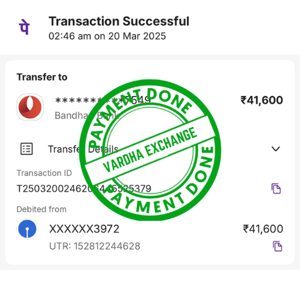Click the Vardha Exchange banner text
Viewport: 300px width, 300px height.
[150, 149]
